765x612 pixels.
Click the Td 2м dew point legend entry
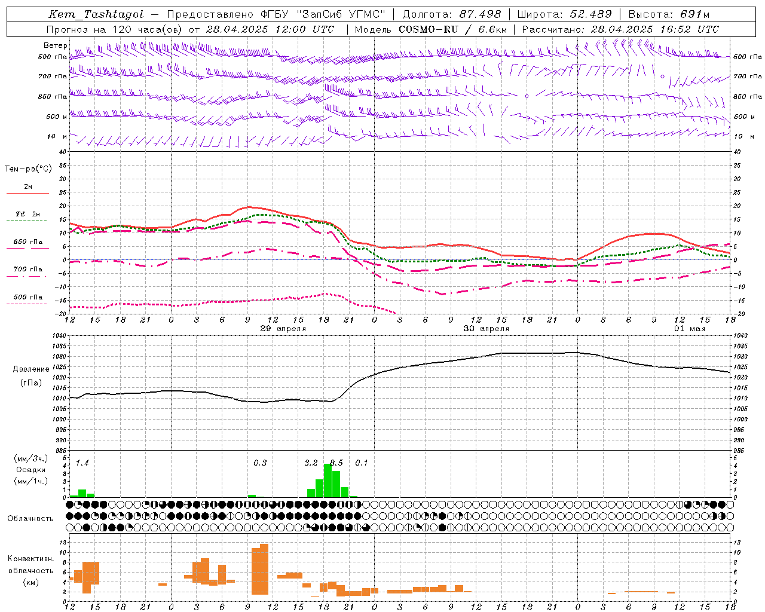click(28, 214)
